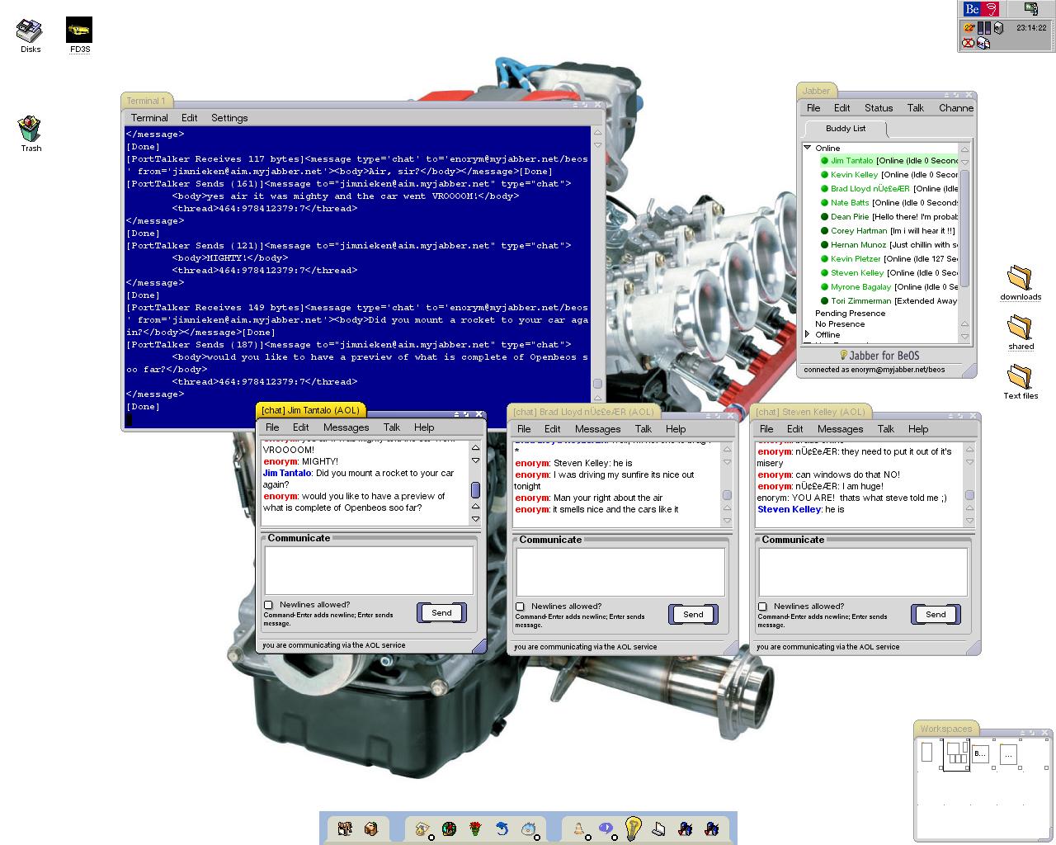Viewport: 1056px width, 845px height.
Task: Open the Trash icon on the desktop
Action: coord(31,130)
